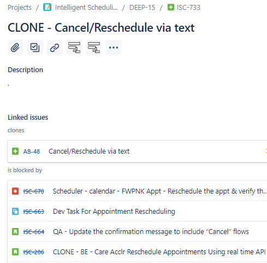Open the ISC-733 breadcrumb link

pyautogui.click(x=188, y=8)
